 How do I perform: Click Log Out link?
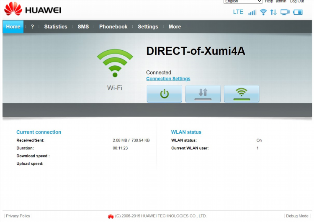pyautogui.click(x=297, y=1)
